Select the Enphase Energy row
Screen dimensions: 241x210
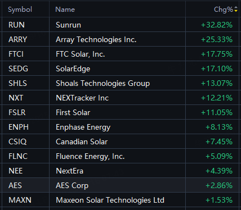(120, 127)
